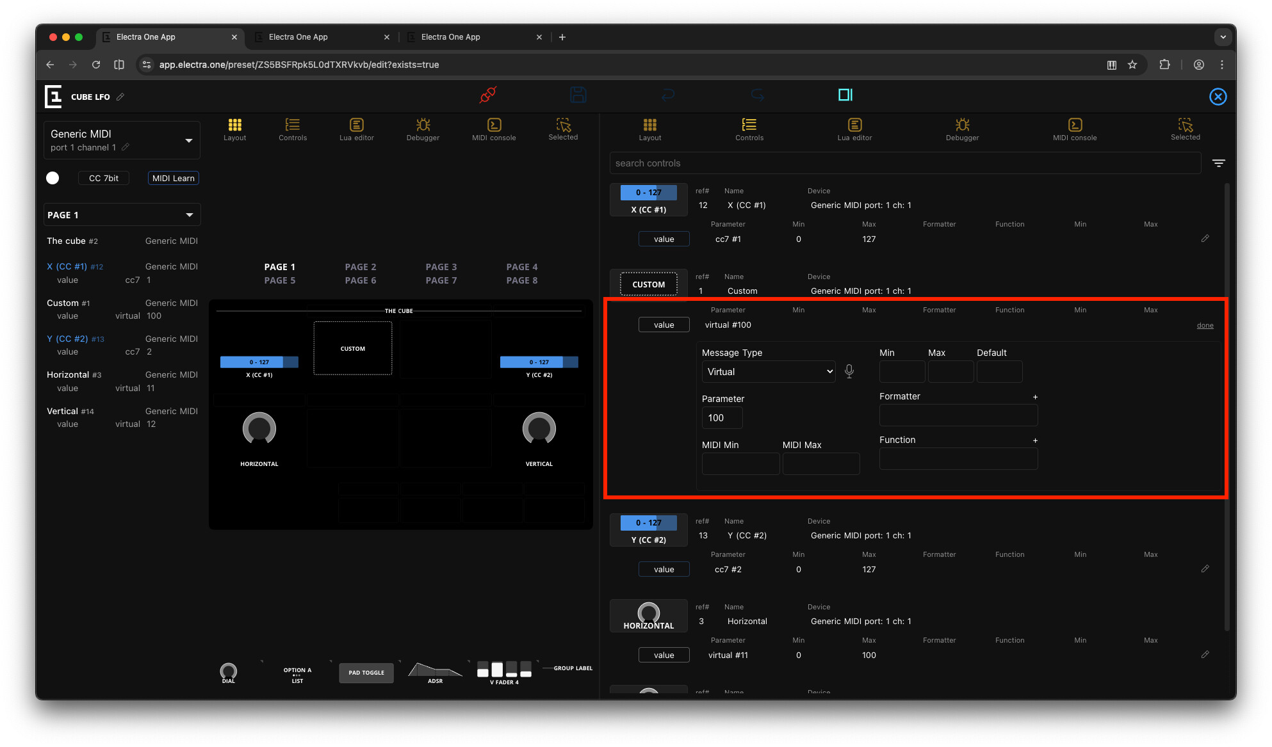Toggle the MIDI Learn button

pos(173,178)
